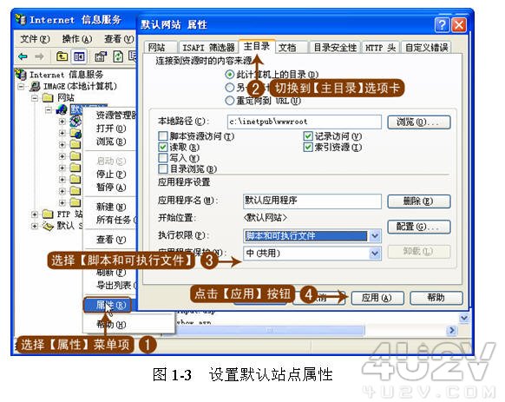The width and height of the screenshot is (505, 402).
Task: Toggle the show/hide console tree icon
Action: pos(79,56)
